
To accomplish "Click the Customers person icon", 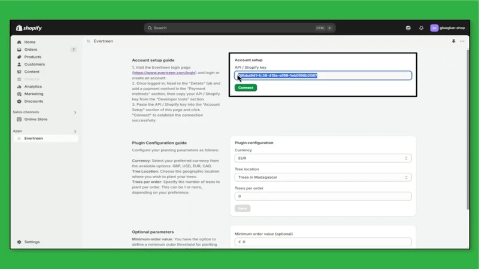I will 19,65.
